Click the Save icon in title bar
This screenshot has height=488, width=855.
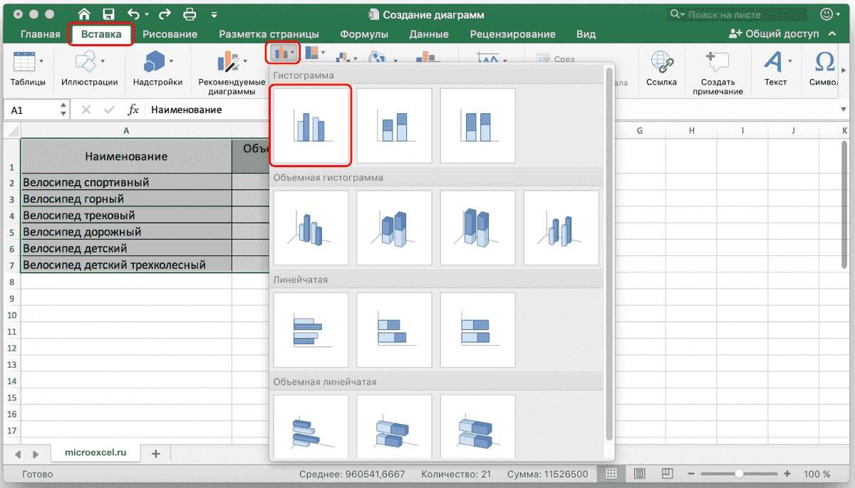coord(108,14)
